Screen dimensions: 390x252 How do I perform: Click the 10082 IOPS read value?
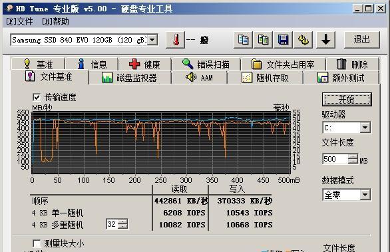(x=182, y=225)
